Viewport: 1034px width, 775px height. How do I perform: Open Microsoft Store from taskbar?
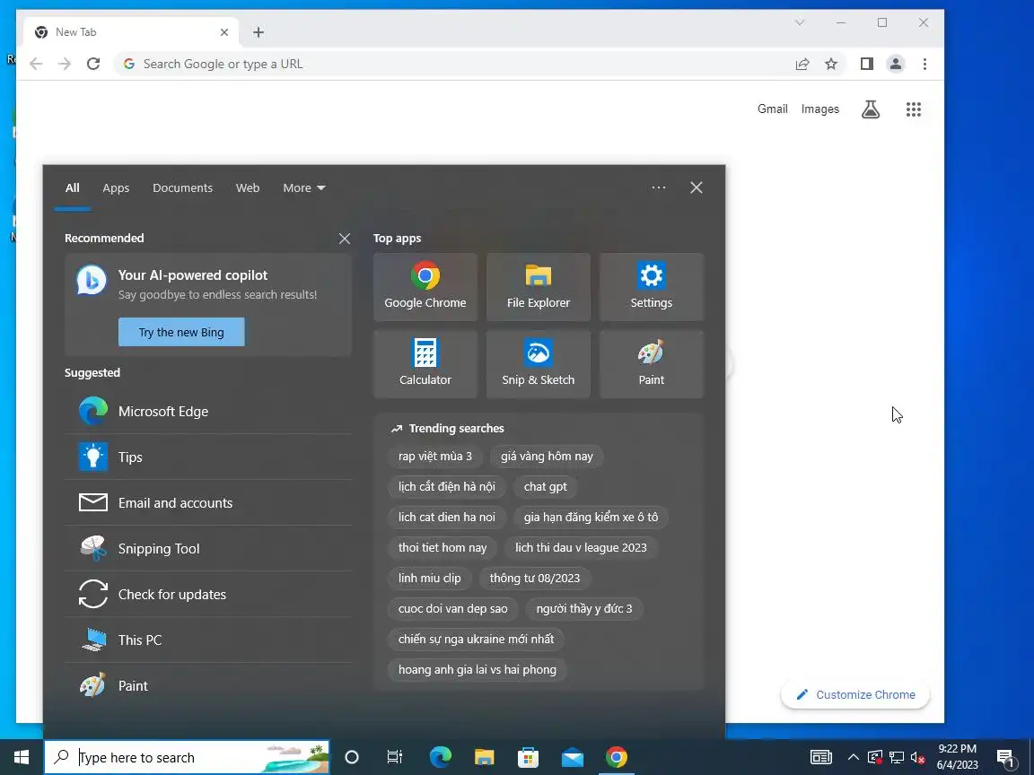point(528,757)
